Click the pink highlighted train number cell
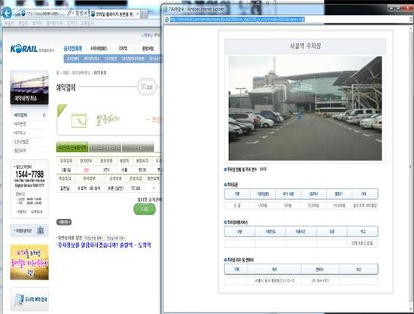Viewport: 414px width, 314px height. point(87,170)
